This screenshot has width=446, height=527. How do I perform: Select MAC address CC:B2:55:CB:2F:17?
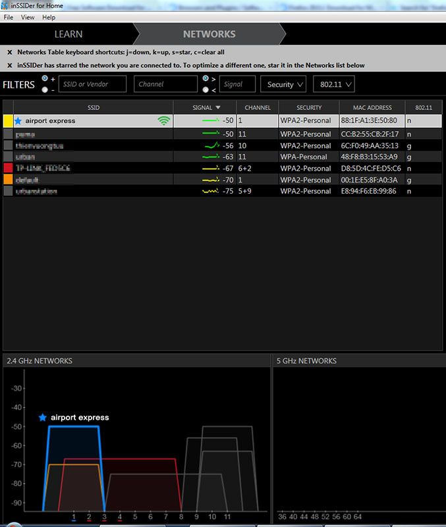click(370, 134)
